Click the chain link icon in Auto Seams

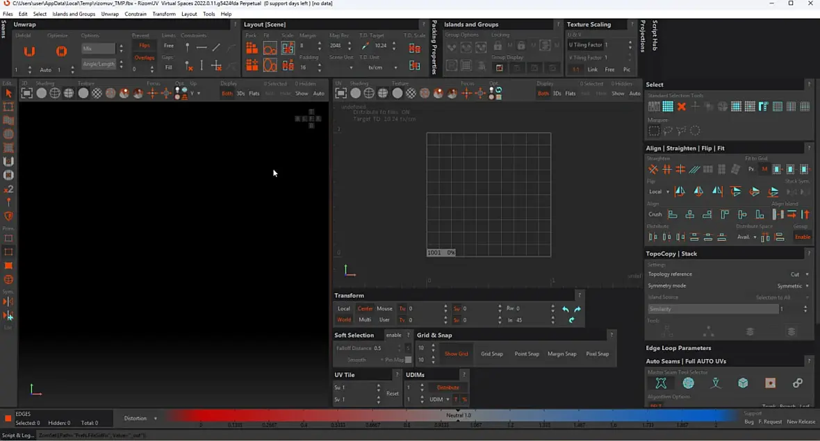click(x=797, y=383)
